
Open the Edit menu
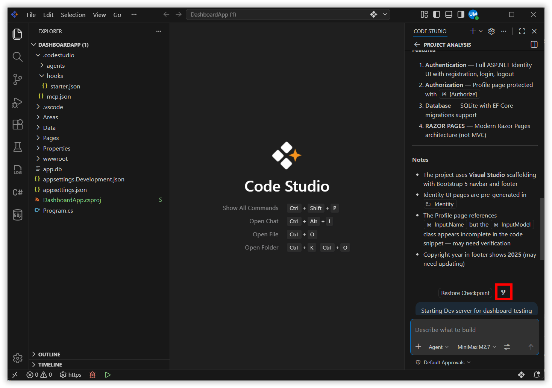coord(48,15)
